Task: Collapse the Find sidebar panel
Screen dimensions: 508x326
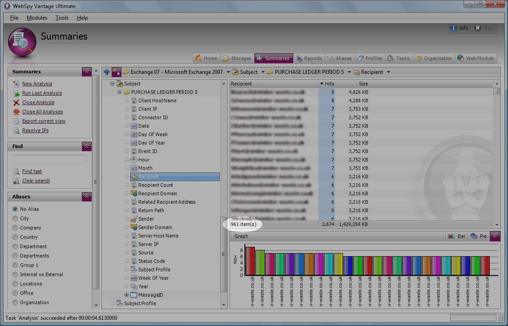Action: (86, 146)
